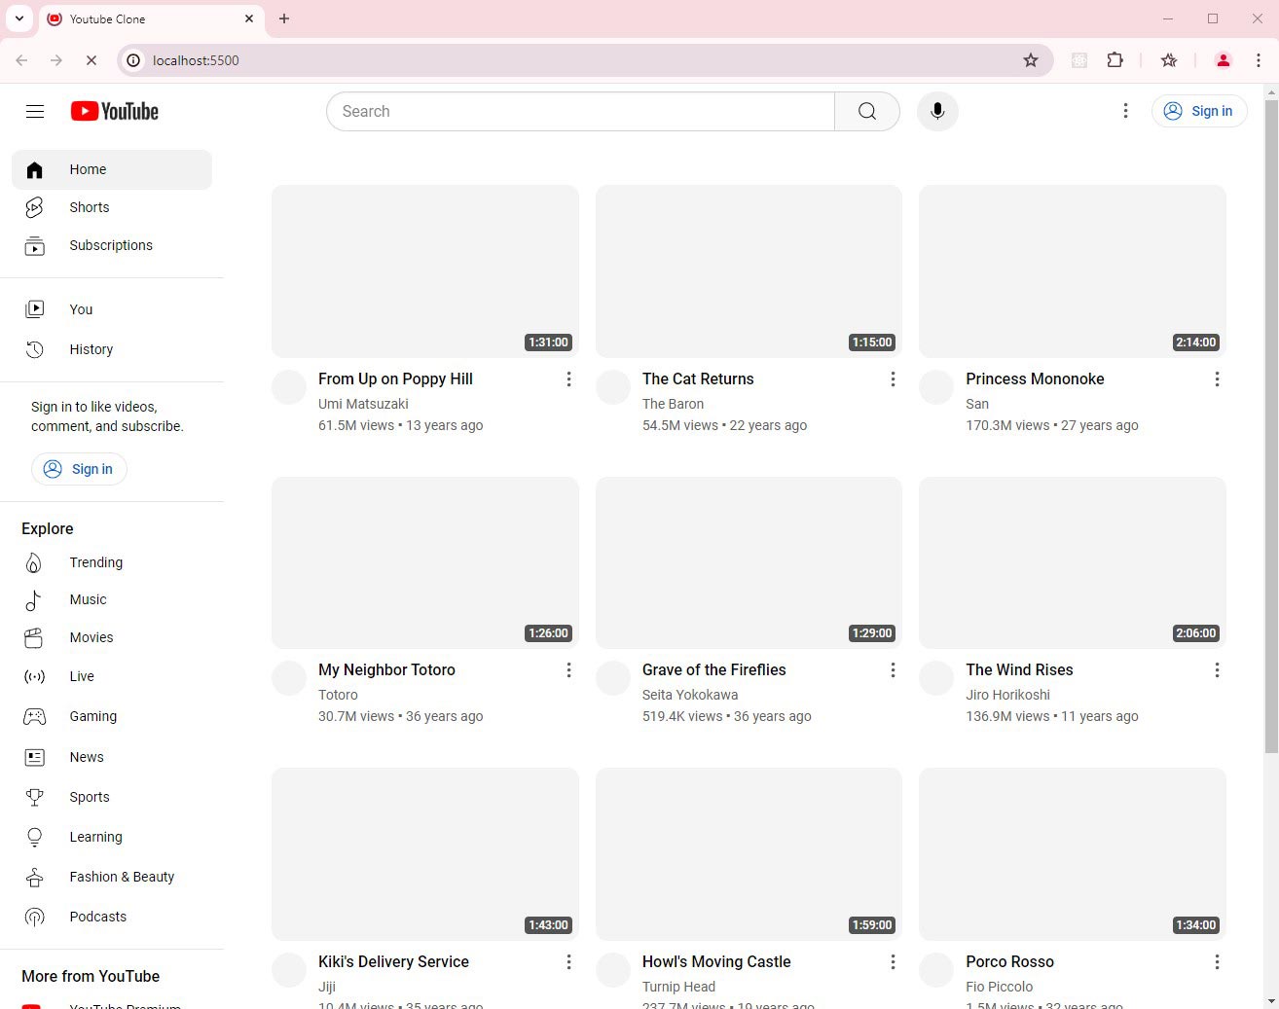Open options for Porco Rosso

[1217, 962]
